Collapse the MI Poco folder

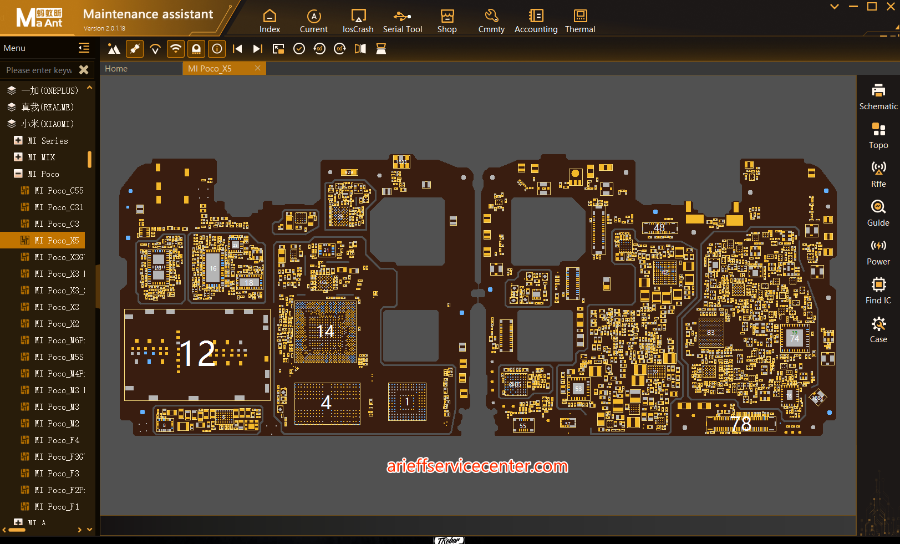(x=18, y=174)
